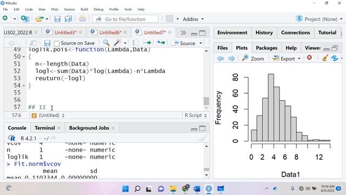Click the Open File folder icon

click(39, 19)
